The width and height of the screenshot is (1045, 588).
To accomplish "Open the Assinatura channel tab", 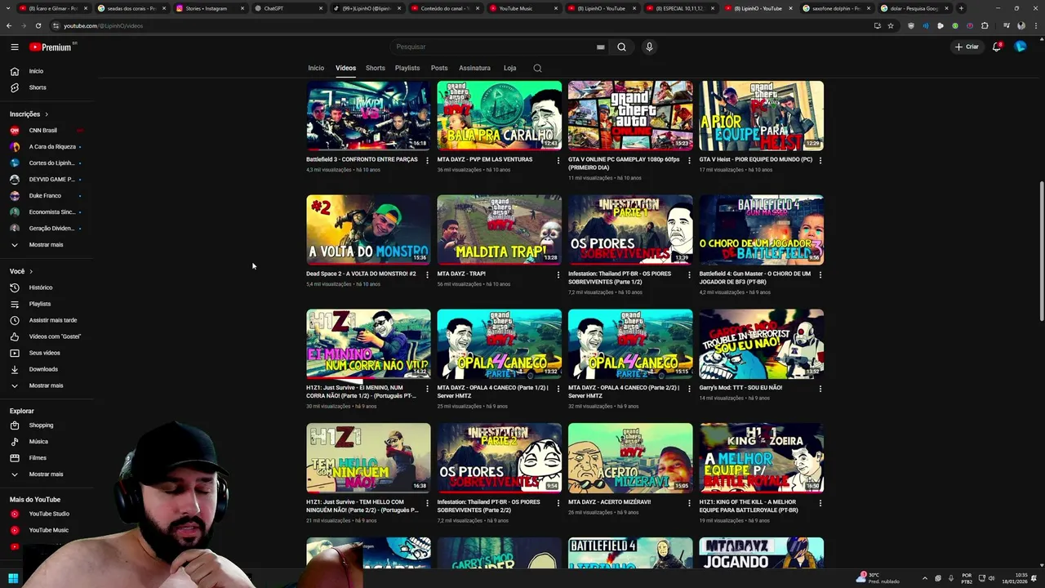I will click(474, 68).
